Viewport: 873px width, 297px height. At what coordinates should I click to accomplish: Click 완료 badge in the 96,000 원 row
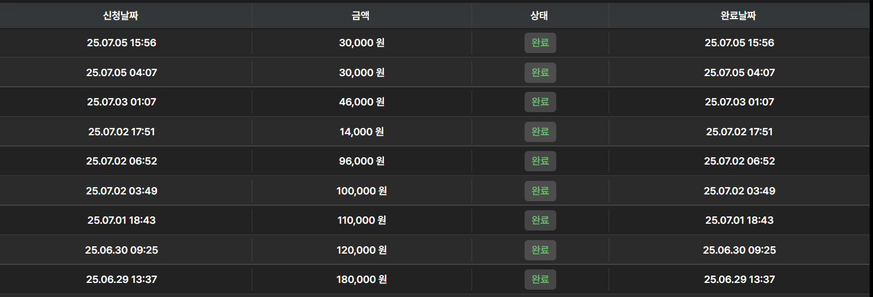point(540,161)
